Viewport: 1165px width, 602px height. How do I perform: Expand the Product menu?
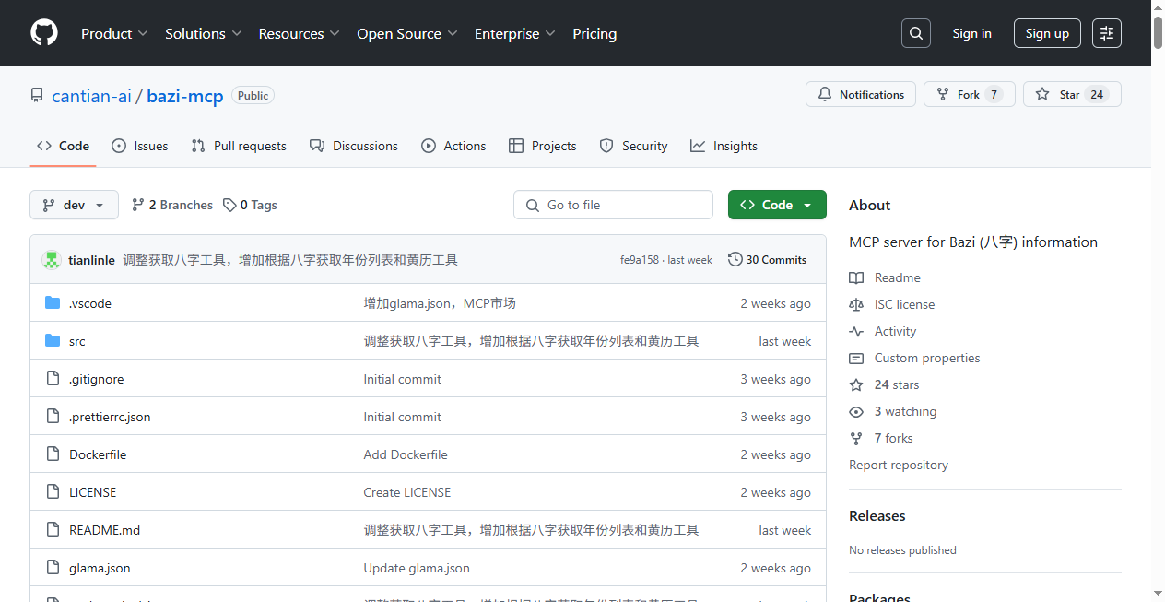point(114,33)
